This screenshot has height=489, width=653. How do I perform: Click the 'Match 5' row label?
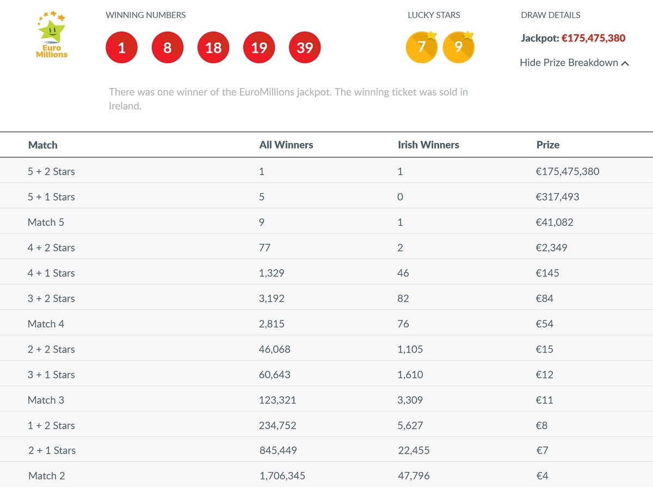pos(46,222)
